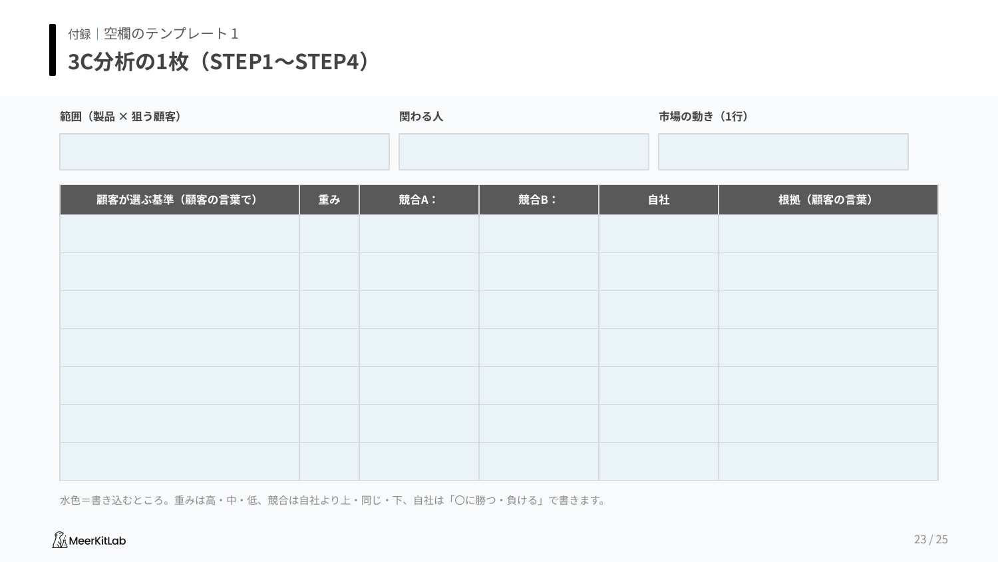Select the 重み column header
The height and width of the screenshot is (562, 998).
point(329,200)
